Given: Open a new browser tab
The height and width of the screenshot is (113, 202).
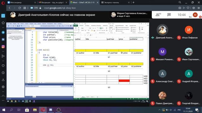Looking at the screenshot, I should pyautogui.click(x=134, y=3).
